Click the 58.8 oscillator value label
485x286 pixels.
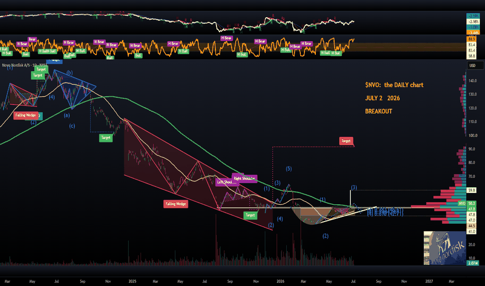pos(471,56)
